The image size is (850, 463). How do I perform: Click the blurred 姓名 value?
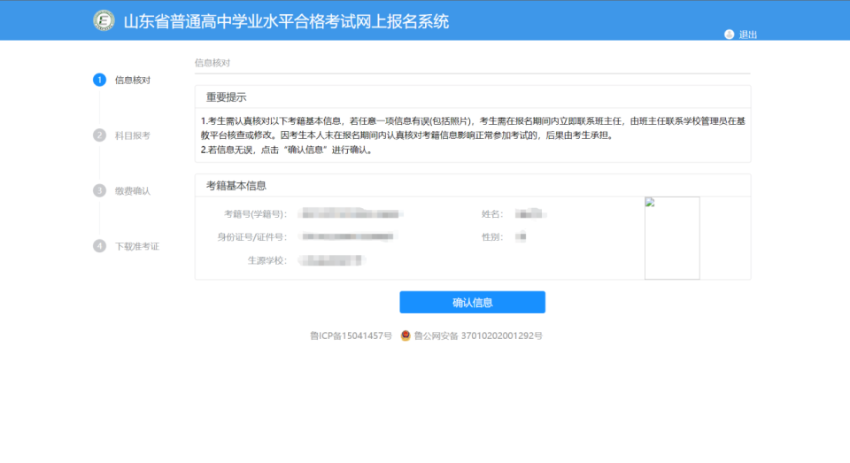coord(530,214)
